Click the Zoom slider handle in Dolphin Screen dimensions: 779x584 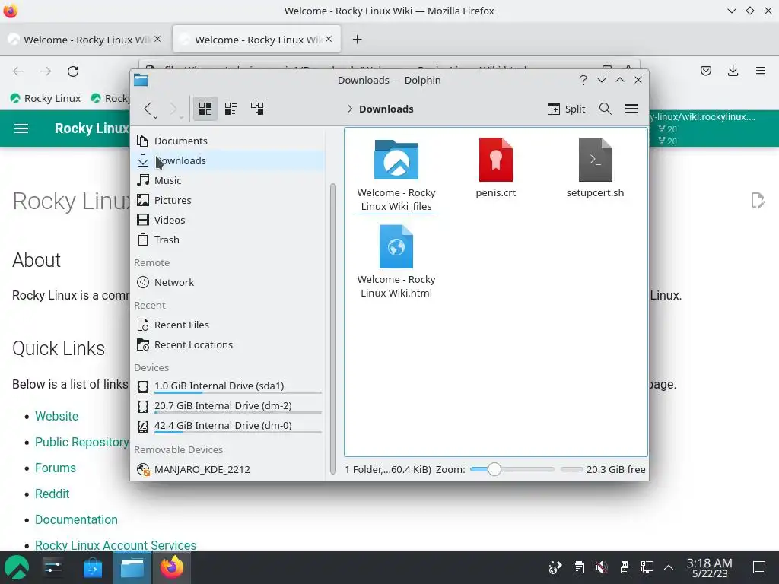coord(494,469)
